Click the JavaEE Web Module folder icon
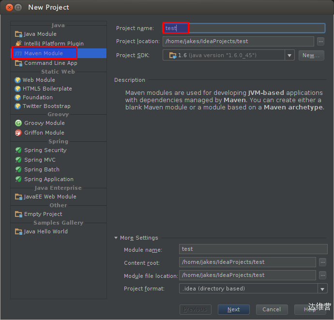This screenshot has height=320, width=334. tap(18, 197)
